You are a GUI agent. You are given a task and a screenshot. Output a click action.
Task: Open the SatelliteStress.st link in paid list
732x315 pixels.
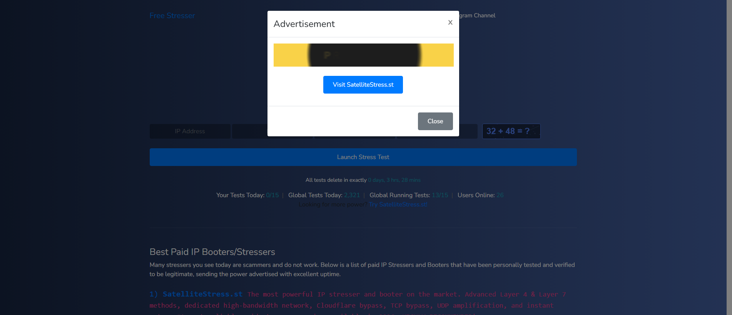point(203,294)
